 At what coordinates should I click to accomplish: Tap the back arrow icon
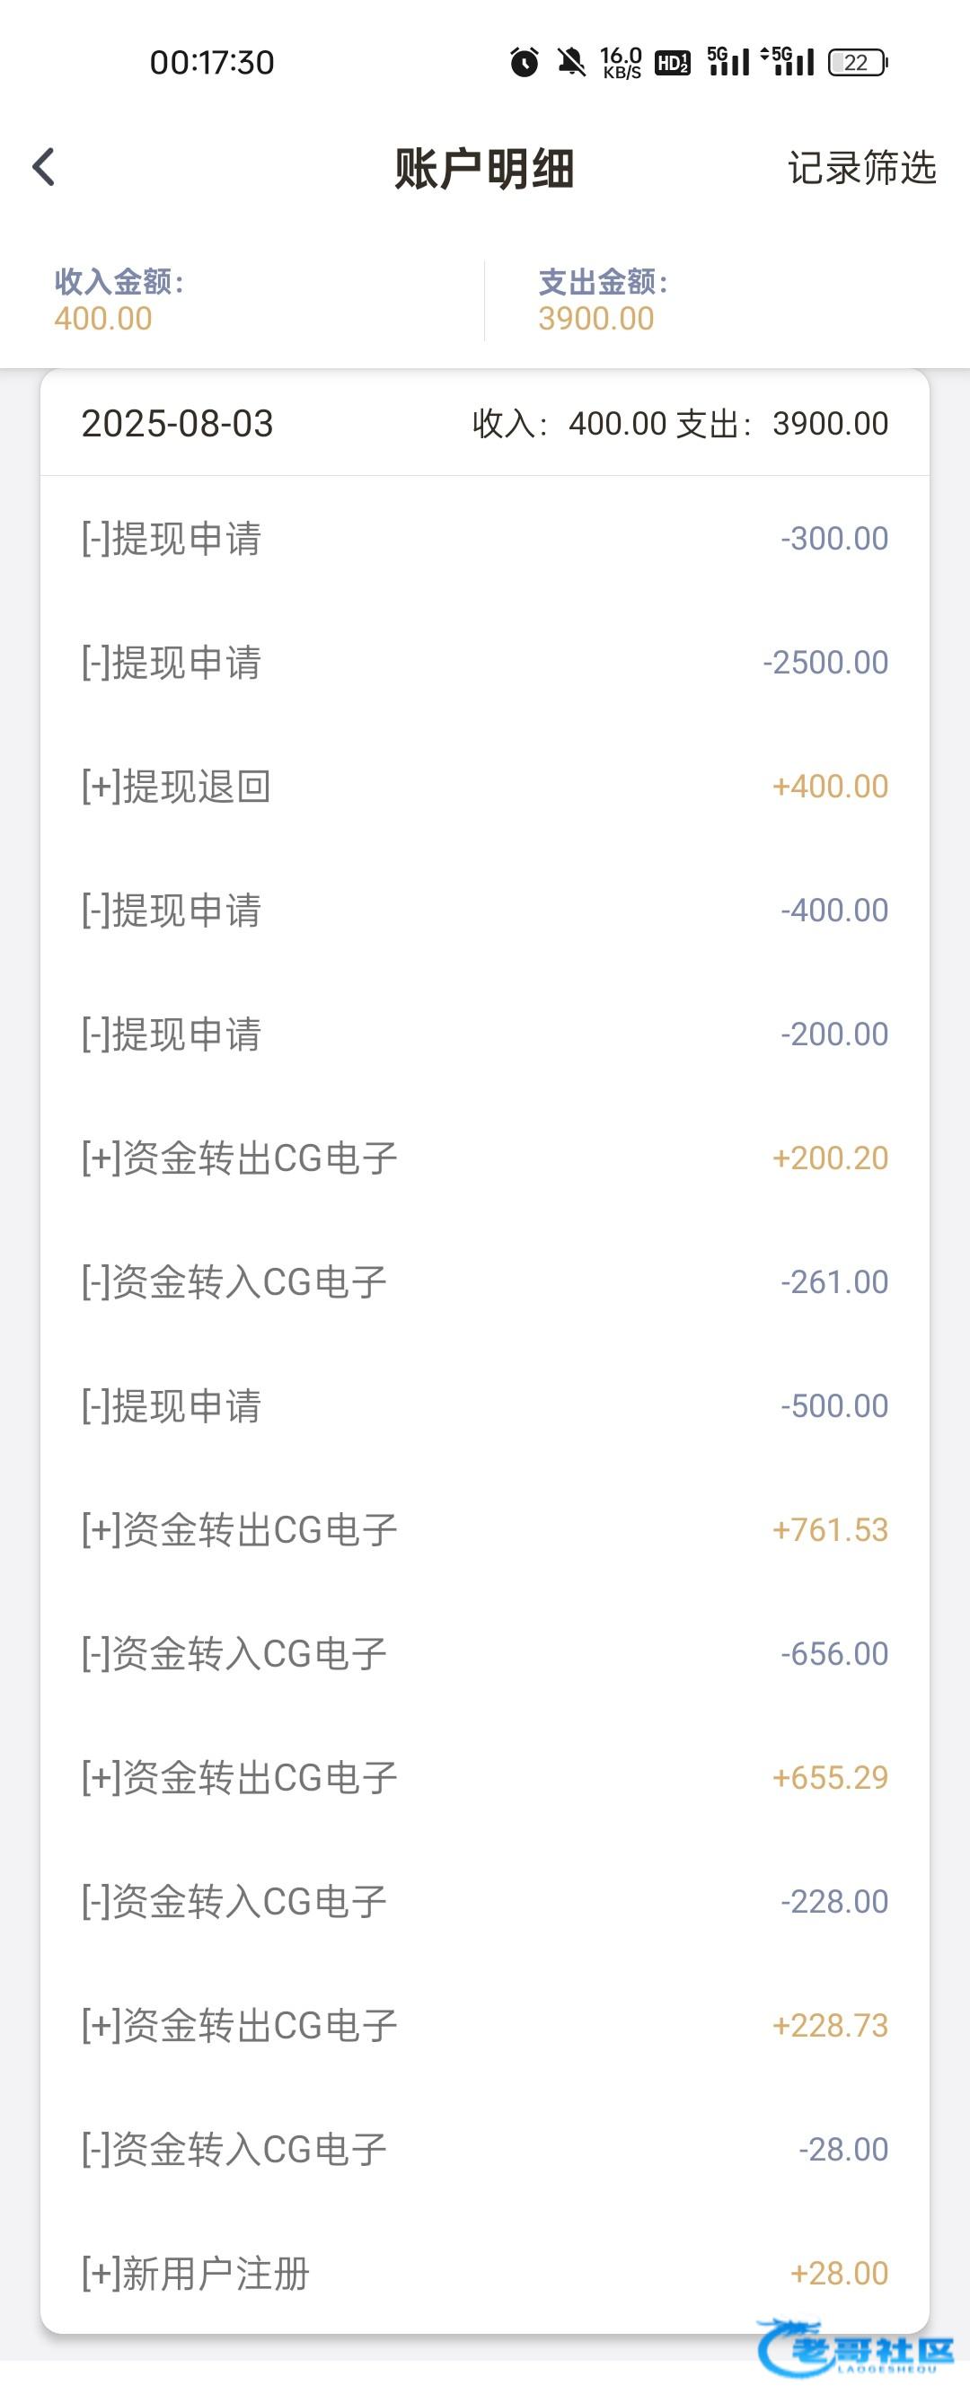point(44,168)
